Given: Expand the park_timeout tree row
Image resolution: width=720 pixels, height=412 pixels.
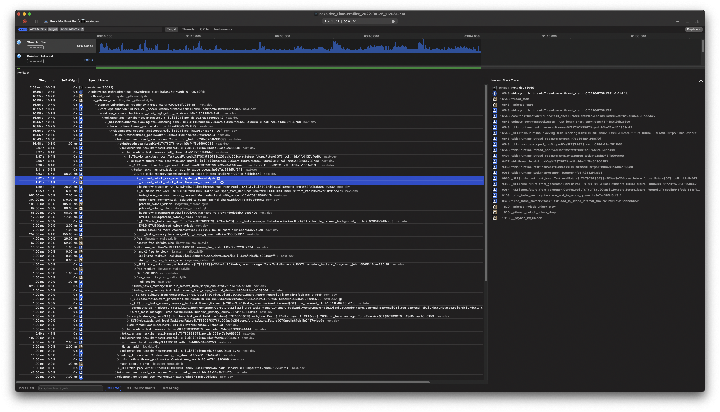Looking at the screenshot, I should coord(116,372).
